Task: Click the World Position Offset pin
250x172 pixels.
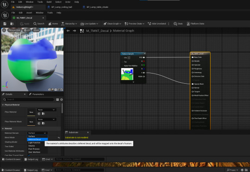Action: 193,95
